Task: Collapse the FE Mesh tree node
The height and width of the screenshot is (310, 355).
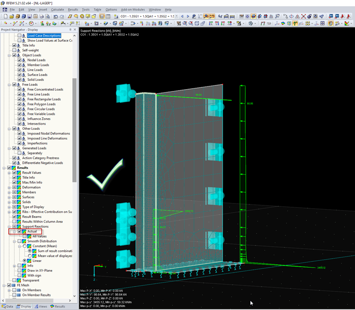Action: click(x=4, y=285)
